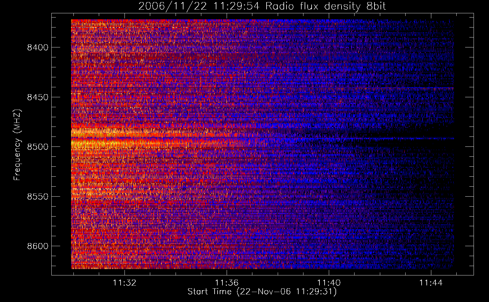
Task: Select the 8500 frequency axis label
Action: click(x=37, y=147)
